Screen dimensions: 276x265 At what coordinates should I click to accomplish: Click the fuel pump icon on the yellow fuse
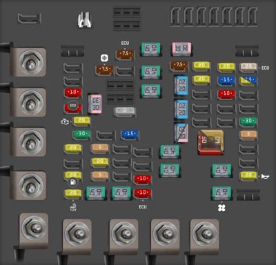click(x=73, y=182)
